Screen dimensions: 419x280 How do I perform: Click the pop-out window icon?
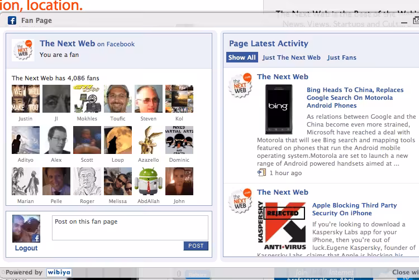pos(416,21)
